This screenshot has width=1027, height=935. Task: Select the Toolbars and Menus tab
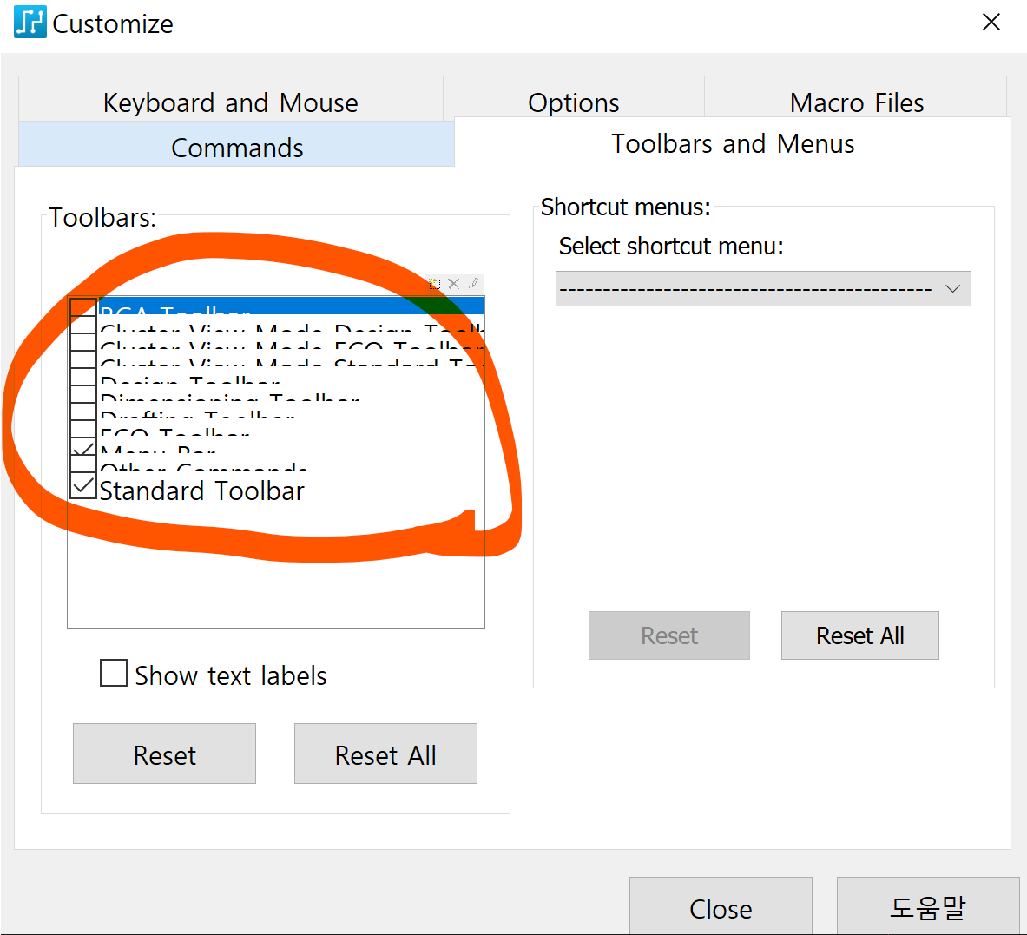point(732,143)
